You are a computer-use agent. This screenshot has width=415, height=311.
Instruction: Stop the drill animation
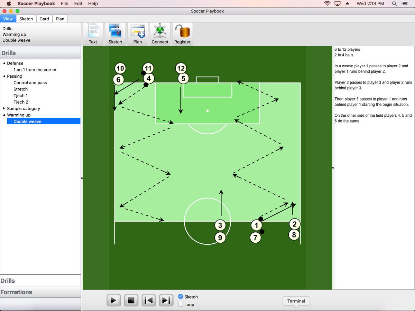click(x=131, y=300)
